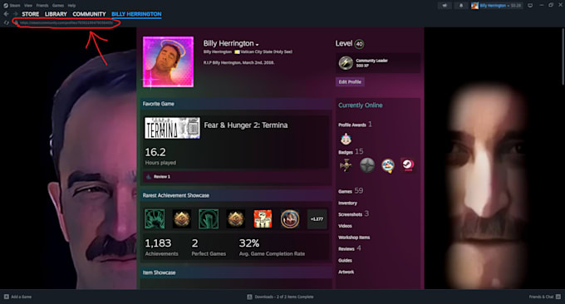Open the Artwork link
The width and height of the screenshot is (565, 304).
[x=346, y=272]
